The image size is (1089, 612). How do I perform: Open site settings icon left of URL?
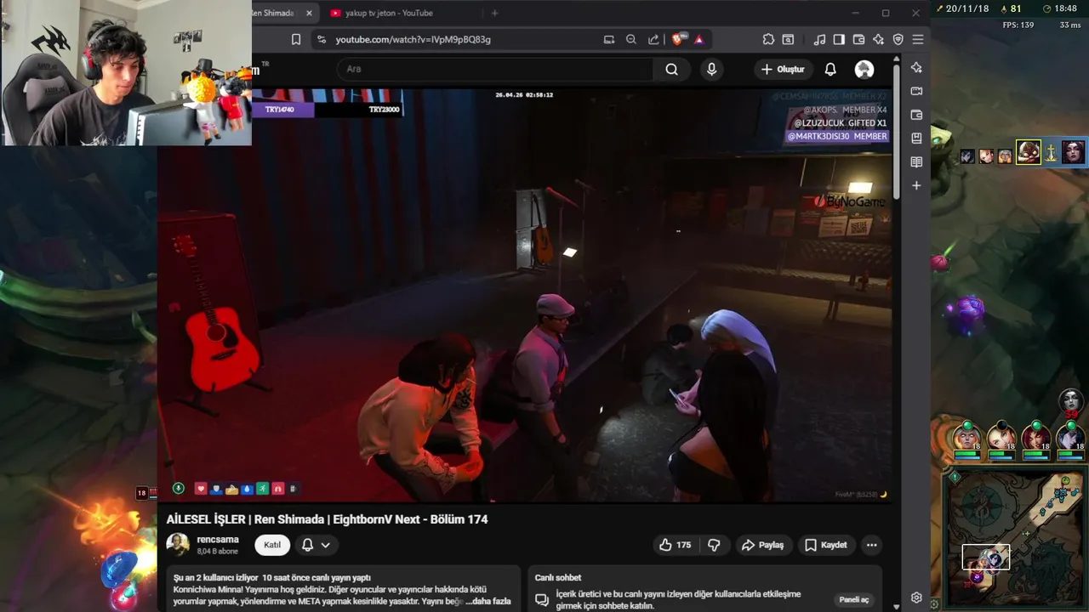tap(320, 39)
